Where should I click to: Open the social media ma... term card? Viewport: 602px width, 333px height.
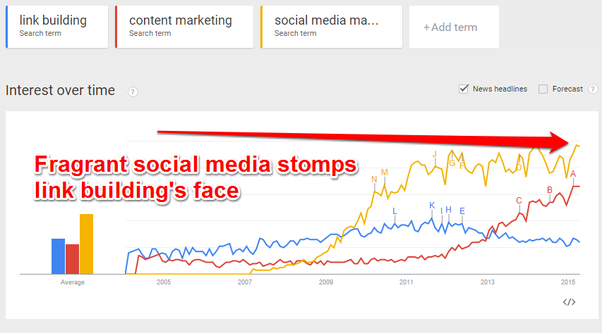point(331,27)
